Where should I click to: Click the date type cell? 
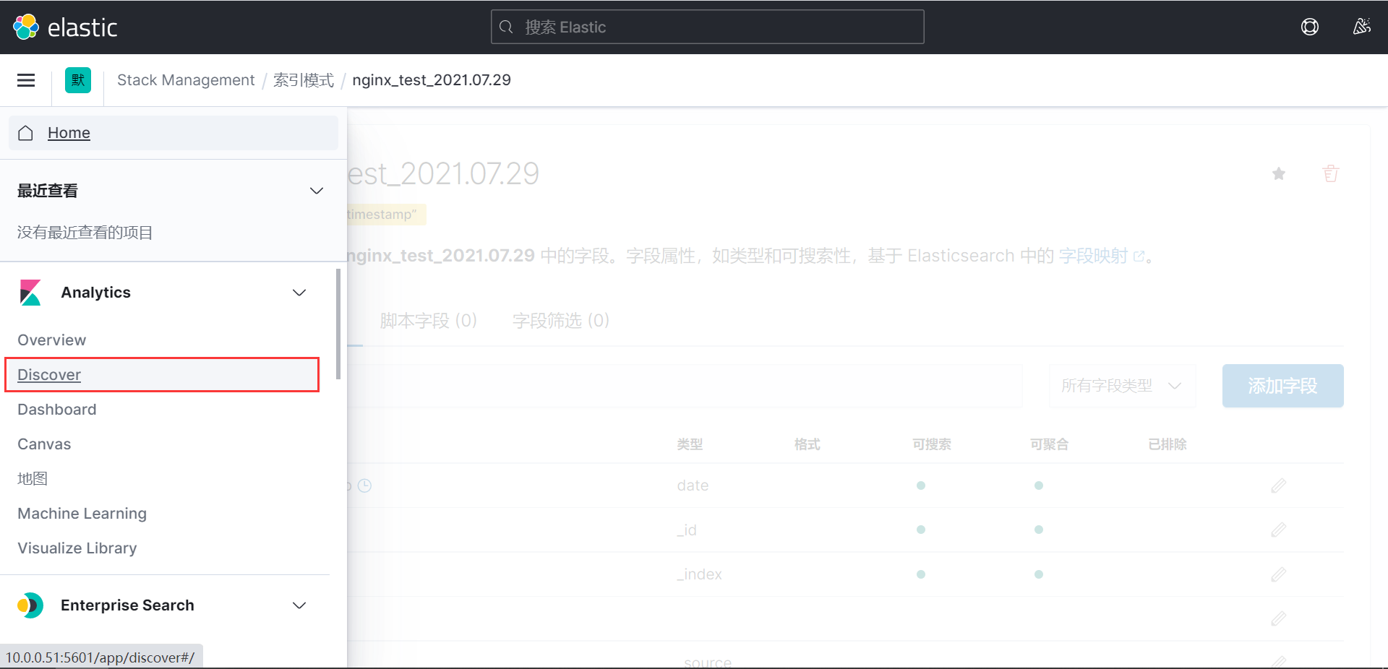[x=693, y=485]
